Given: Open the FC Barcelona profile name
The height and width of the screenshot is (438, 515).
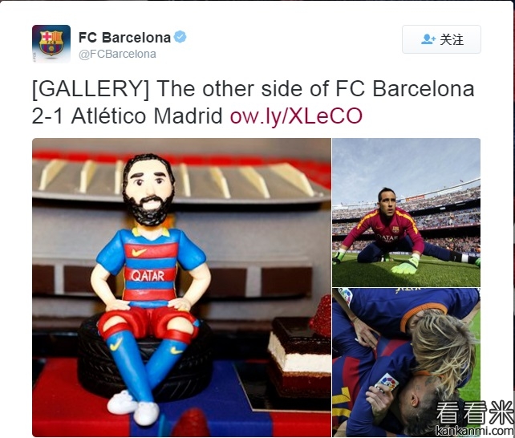Looking at the screenshot, I should click(x=124, y=38).
